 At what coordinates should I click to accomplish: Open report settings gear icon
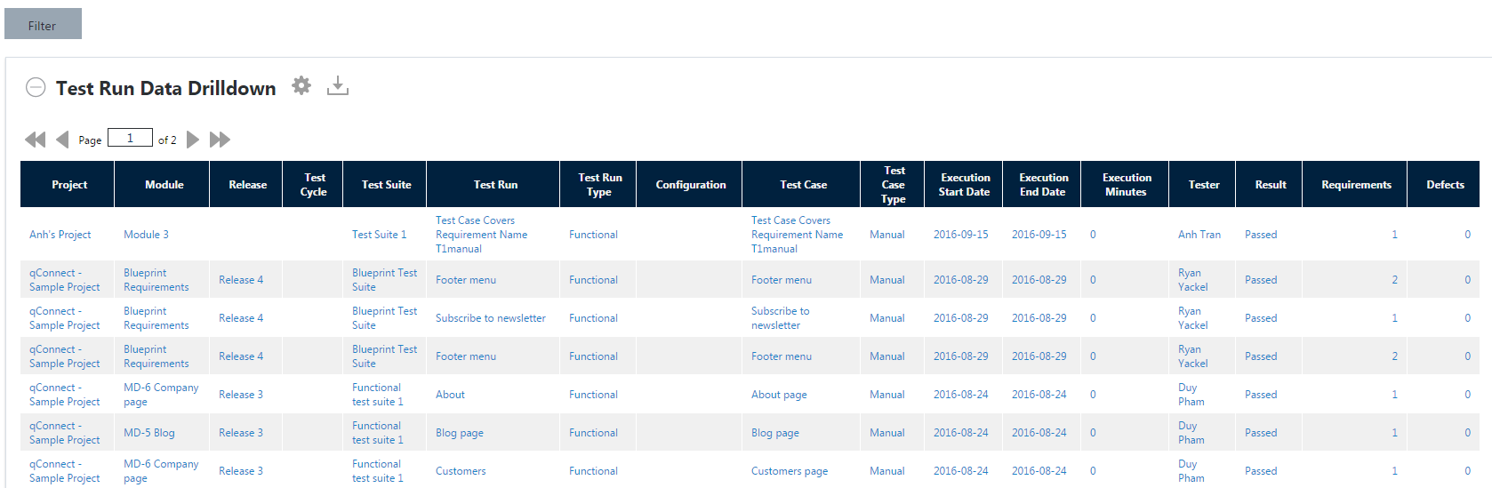[302, 85]
